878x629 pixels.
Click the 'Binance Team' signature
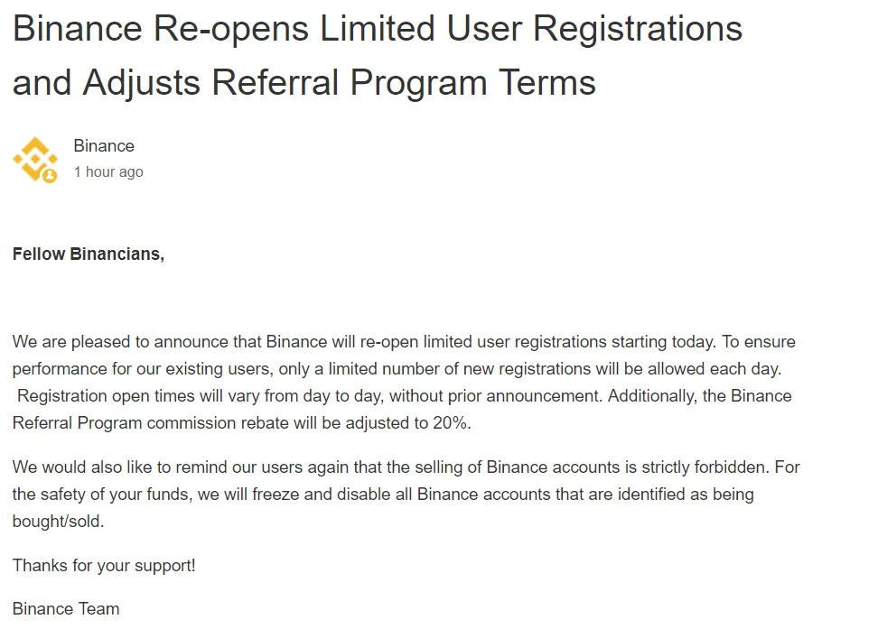click(x=66, y=609)
